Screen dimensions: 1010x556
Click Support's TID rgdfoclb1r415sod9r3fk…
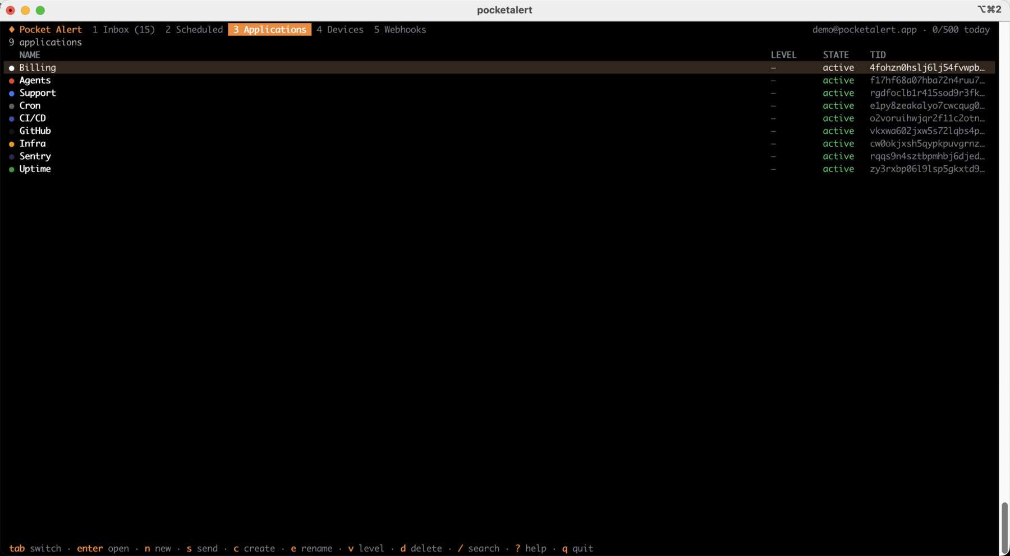pyautogui.click(x=927, y=93)
